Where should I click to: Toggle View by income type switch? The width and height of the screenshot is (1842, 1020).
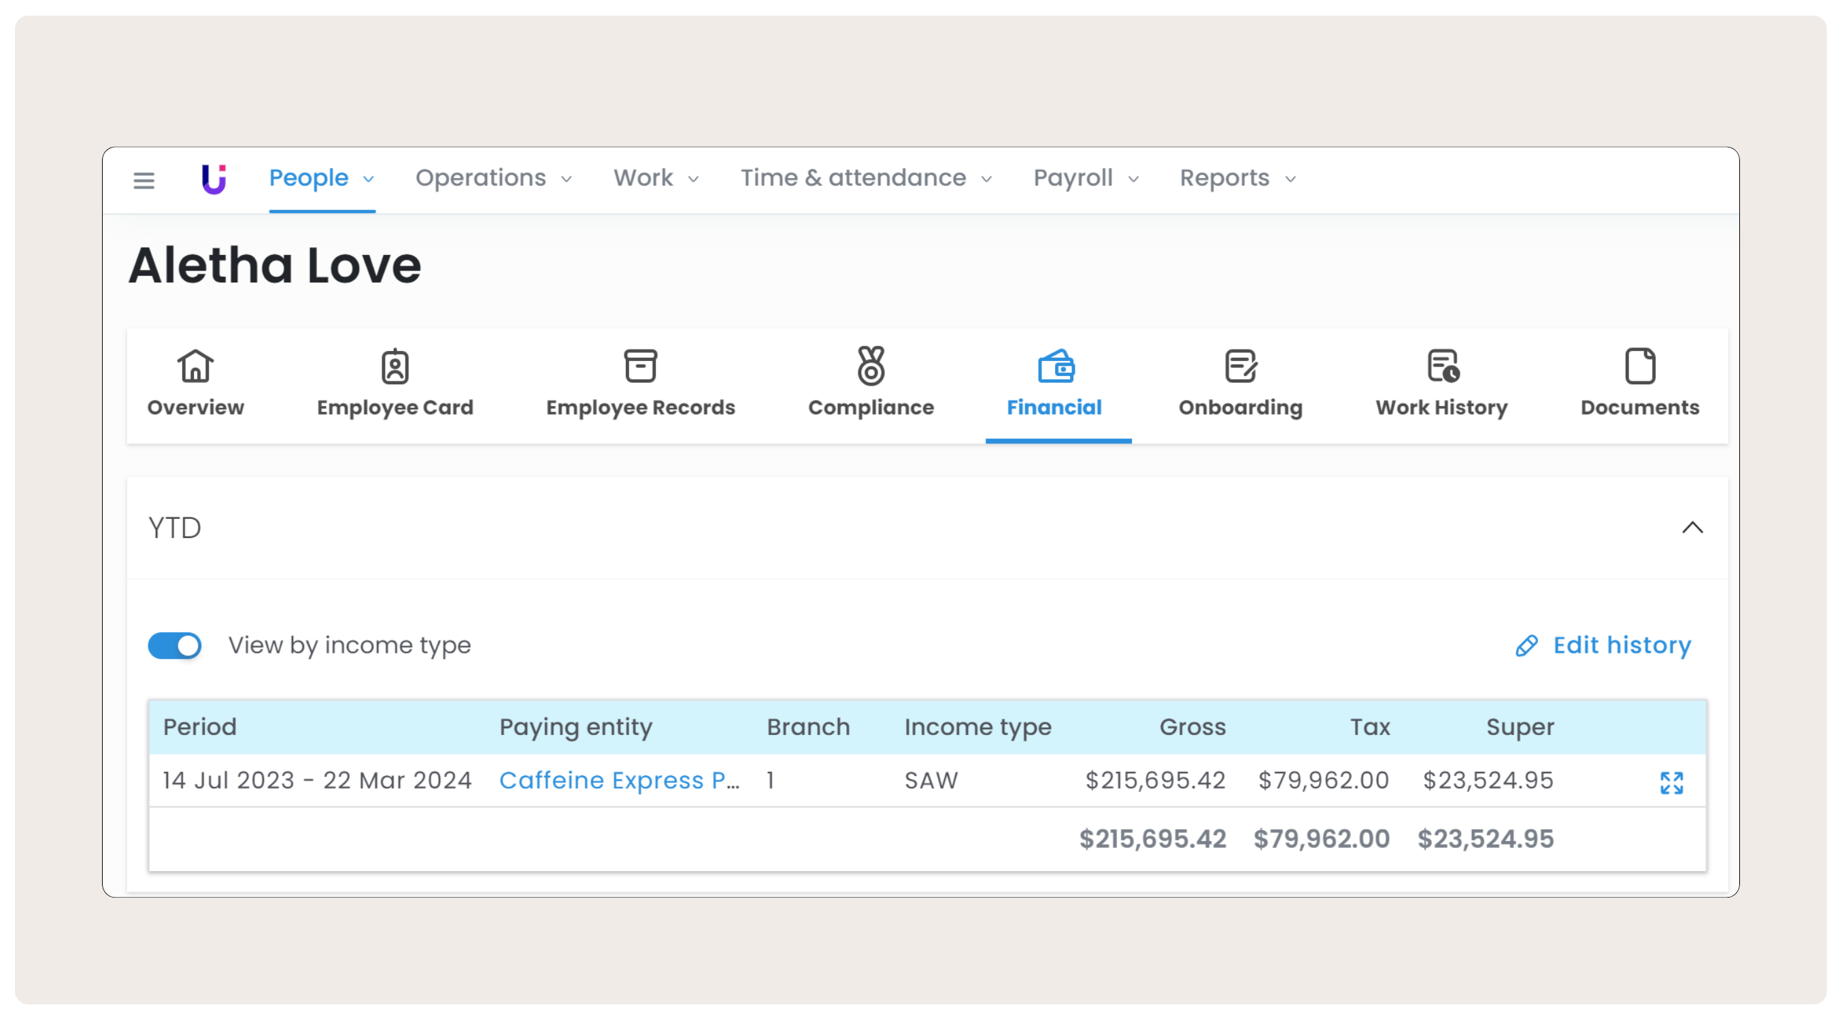tap(175, 645)
